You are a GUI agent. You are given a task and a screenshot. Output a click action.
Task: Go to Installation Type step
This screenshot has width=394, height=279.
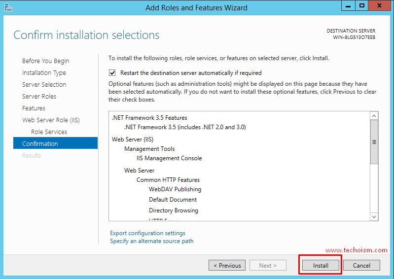coord(44,73)
